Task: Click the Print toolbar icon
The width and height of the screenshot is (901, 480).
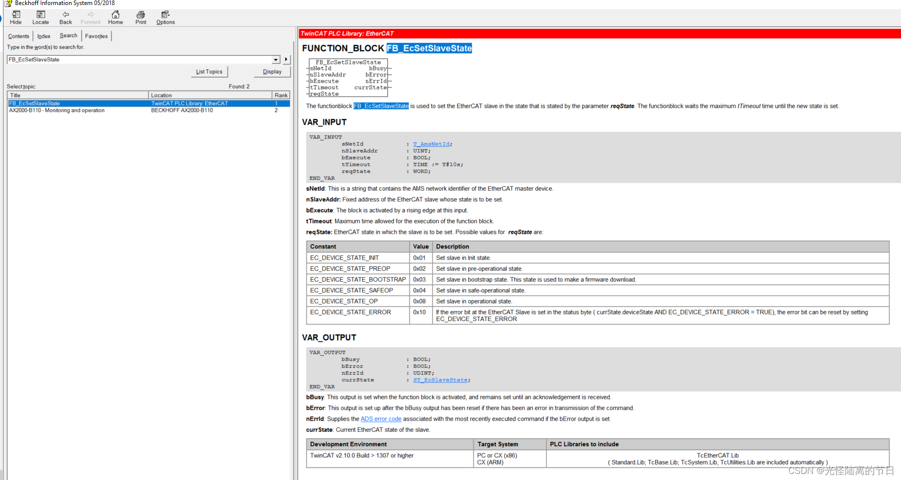Action: click(141, 18)
